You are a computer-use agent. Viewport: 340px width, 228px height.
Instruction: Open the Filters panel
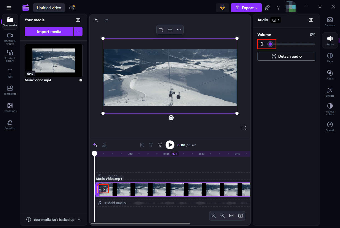(x=330, y=74)
